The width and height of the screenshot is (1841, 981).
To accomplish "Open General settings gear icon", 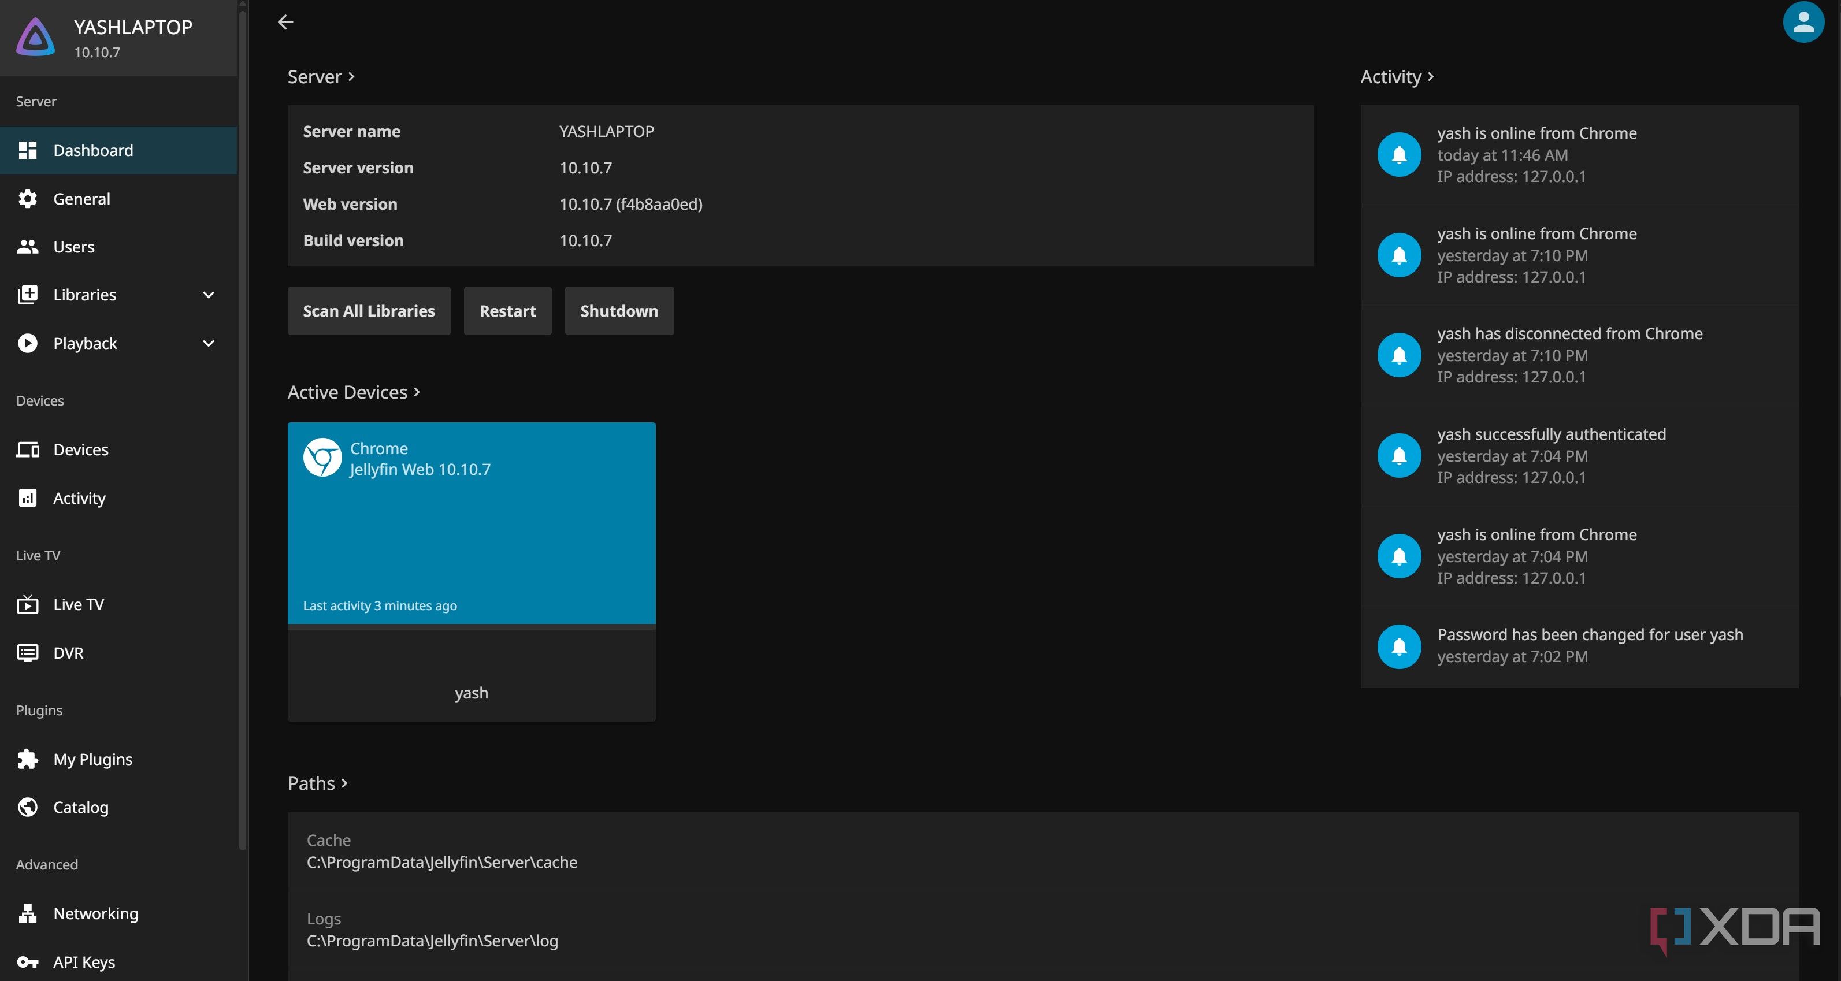I will 28,199.
